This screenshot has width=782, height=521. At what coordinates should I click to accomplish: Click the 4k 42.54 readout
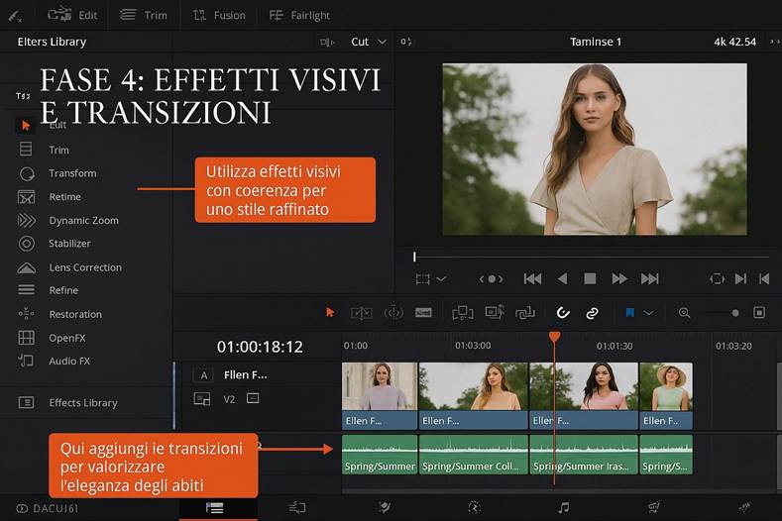pyautogui.click(x=734, y=42)
